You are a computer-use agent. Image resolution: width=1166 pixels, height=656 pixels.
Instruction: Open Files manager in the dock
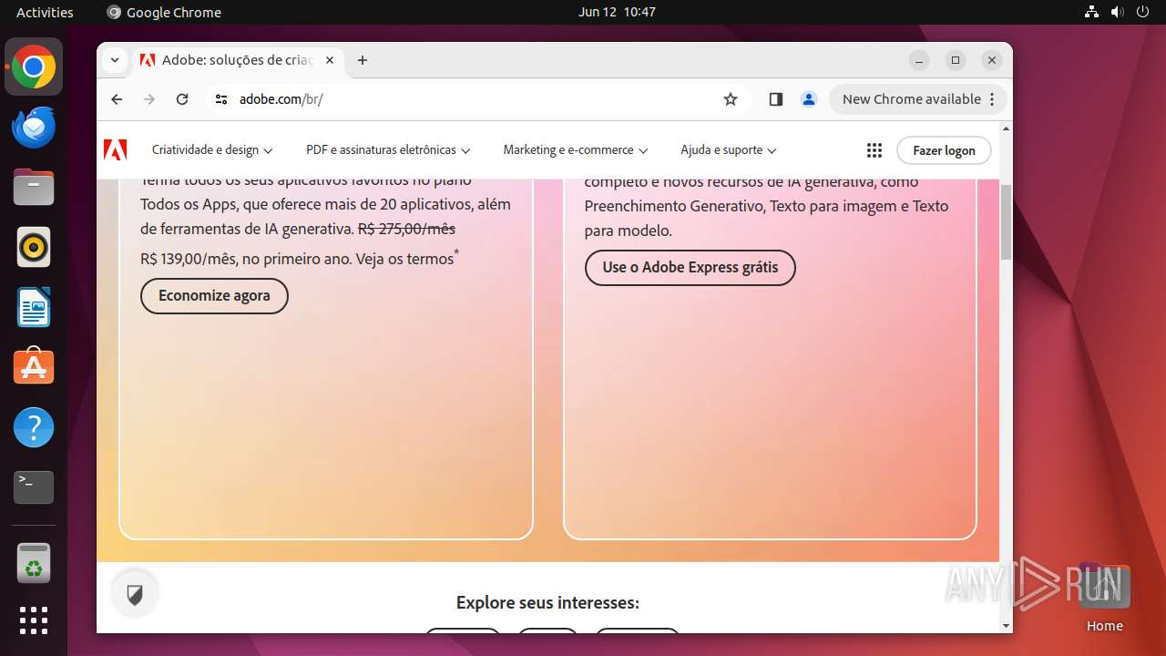(34, 188)
